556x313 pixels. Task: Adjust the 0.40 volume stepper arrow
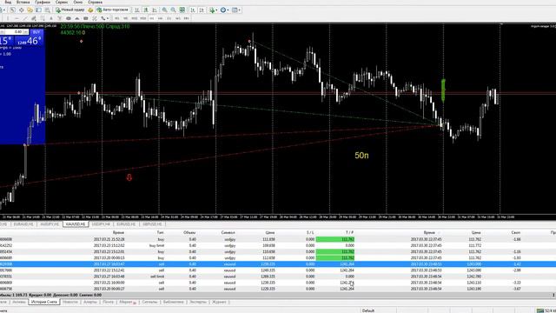(25, 32)
